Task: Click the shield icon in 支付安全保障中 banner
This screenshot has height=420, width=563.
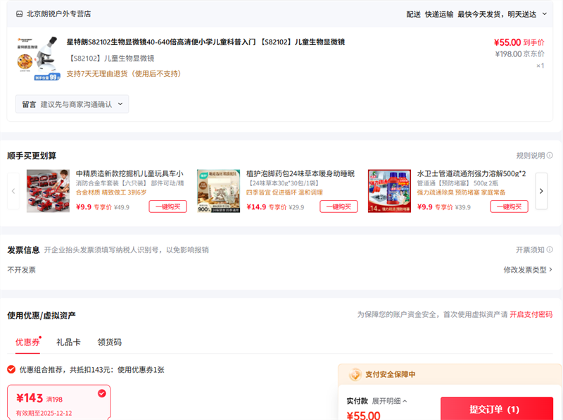Action: pos(355,375)
